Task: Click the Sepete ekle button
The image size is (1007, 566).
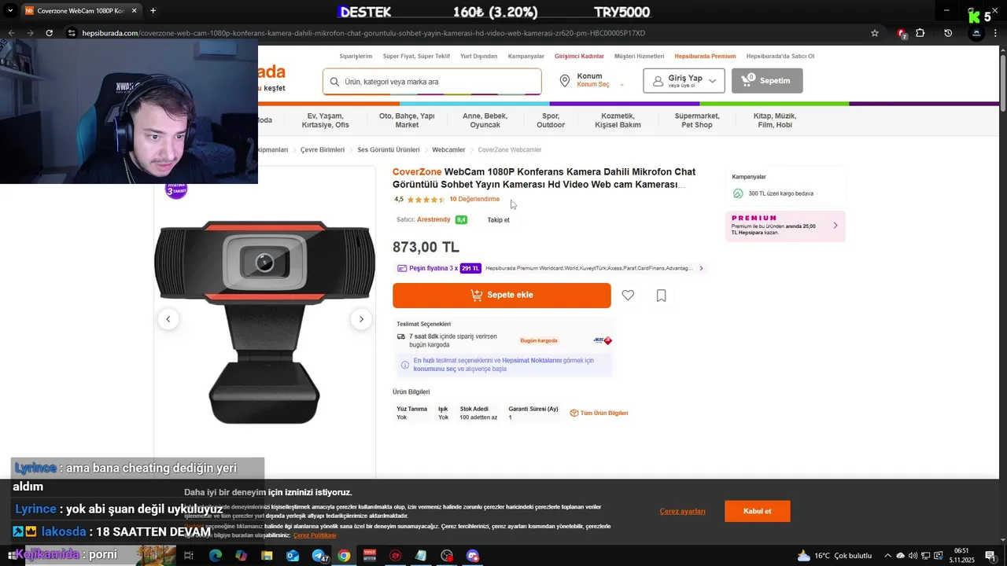Action: pyautogui.click(x=502, y=296)
